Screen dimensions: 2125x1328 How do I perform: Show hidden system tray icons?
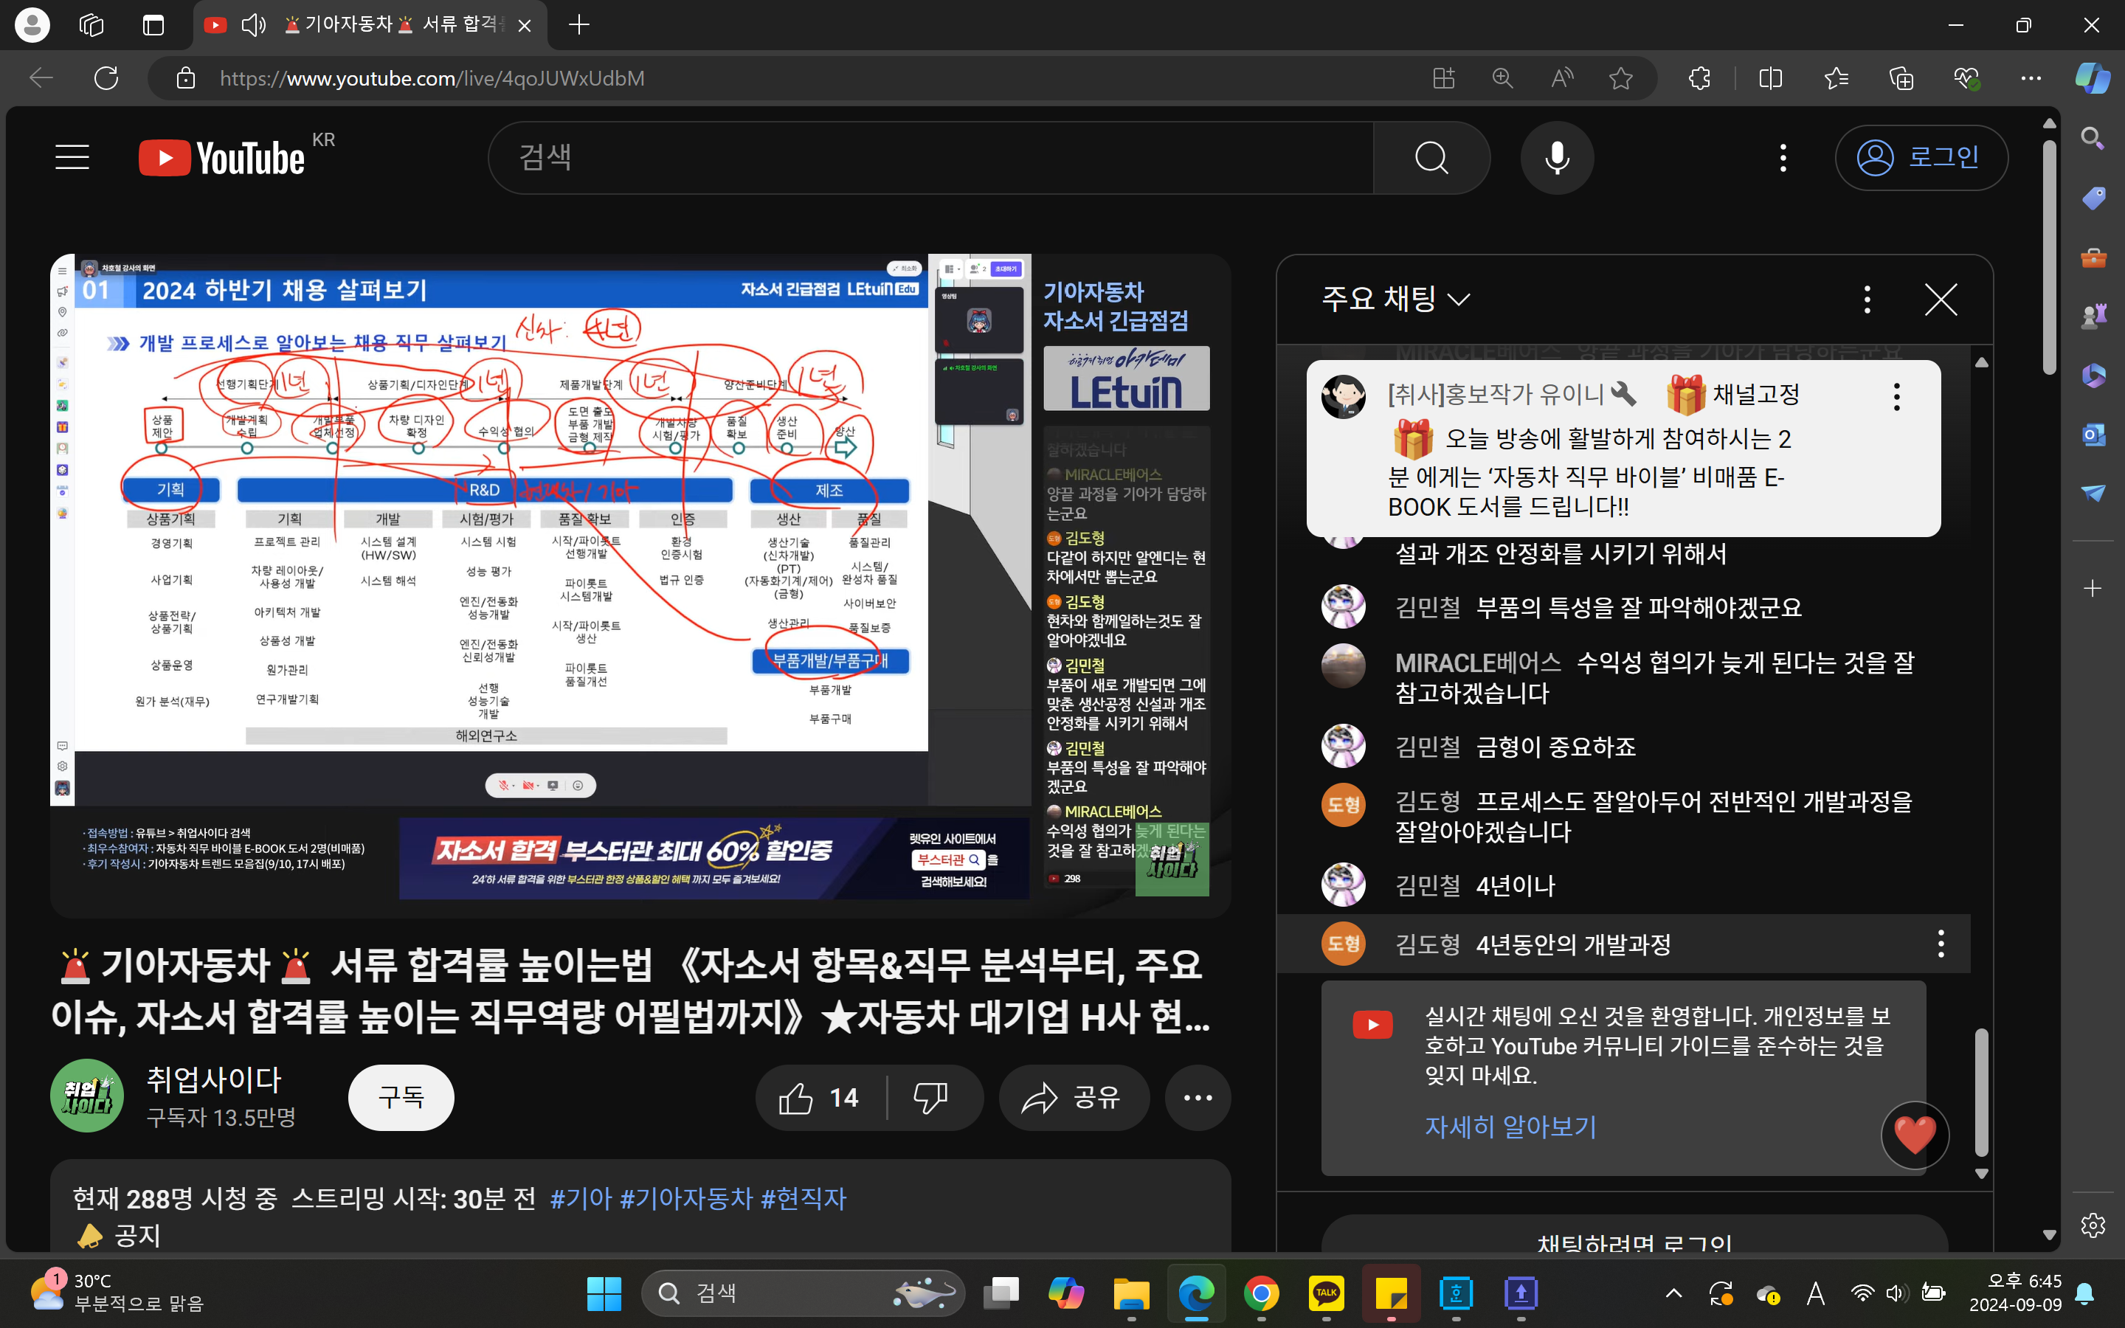pos(1673,1293)
